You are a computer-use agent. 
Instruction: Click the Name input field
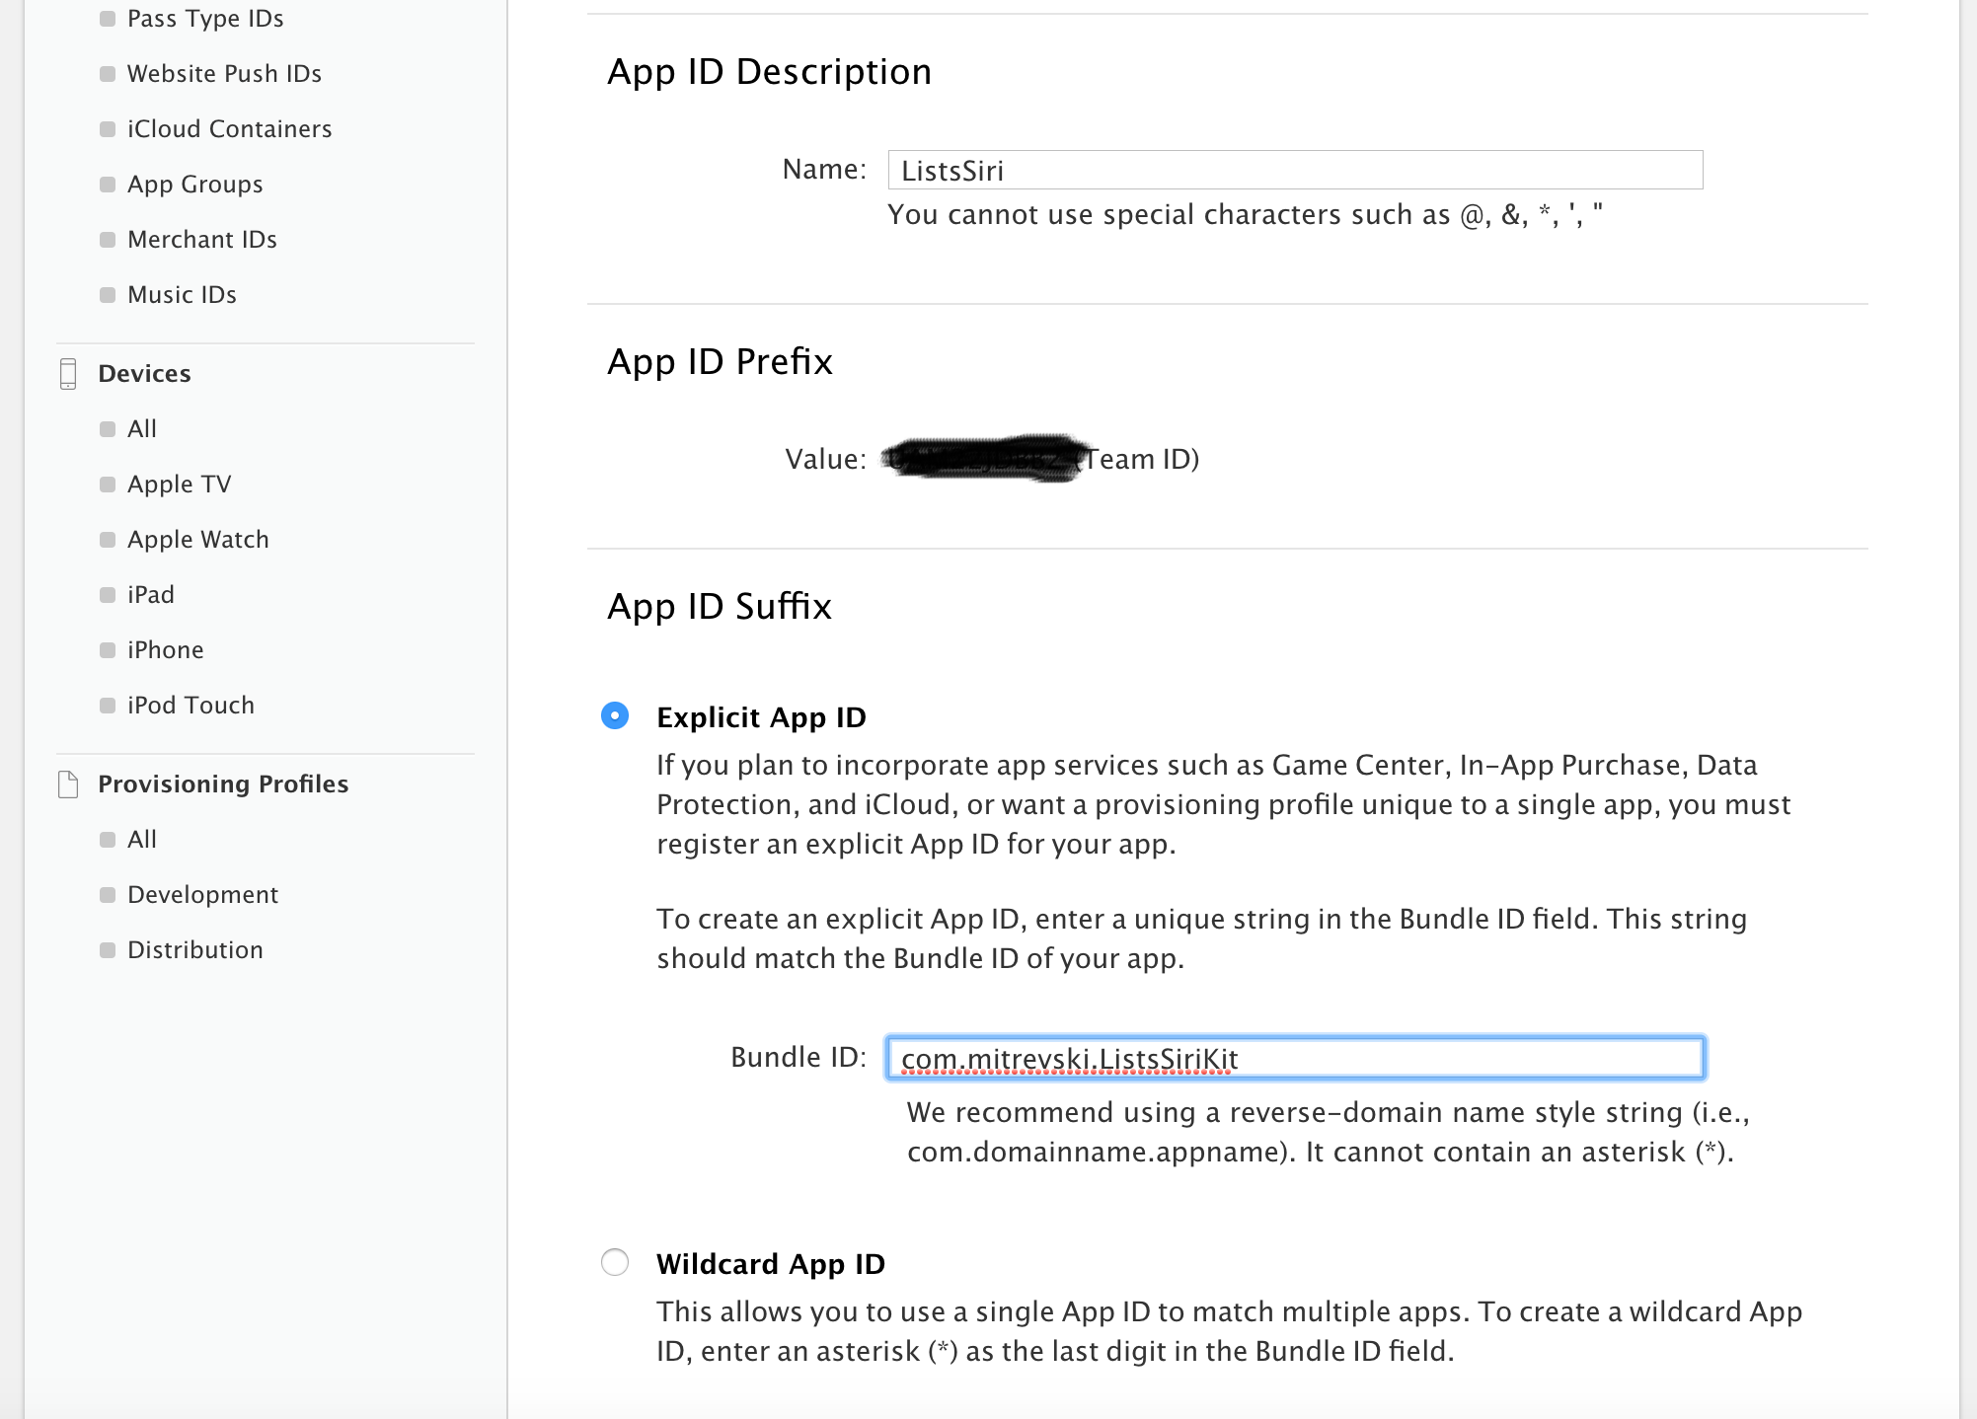pos(1295,170)
